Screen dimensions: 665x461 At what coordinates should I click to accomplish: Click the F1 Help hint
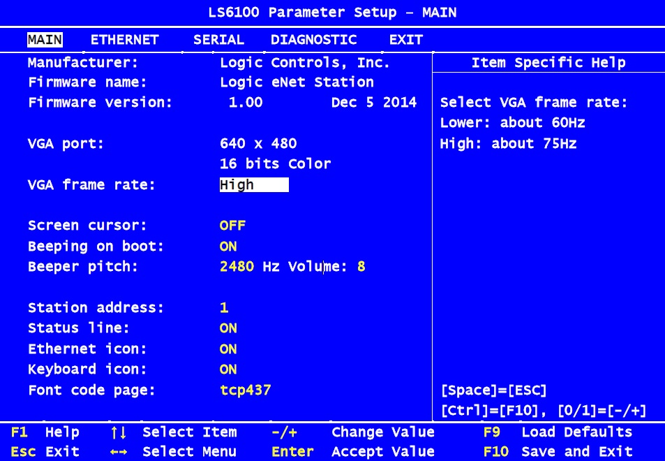point(45,432)
